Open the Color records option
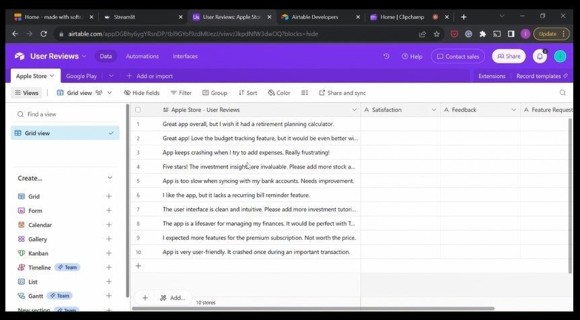The height and width of the screenshot is (320, 580). click(279, 93)
